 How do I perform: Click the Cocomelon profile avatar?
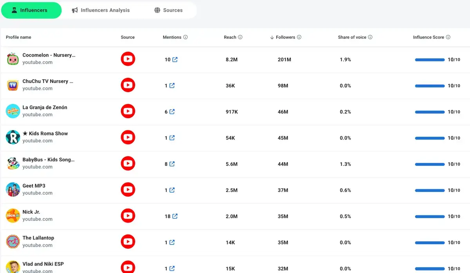(x=13, y=59)
